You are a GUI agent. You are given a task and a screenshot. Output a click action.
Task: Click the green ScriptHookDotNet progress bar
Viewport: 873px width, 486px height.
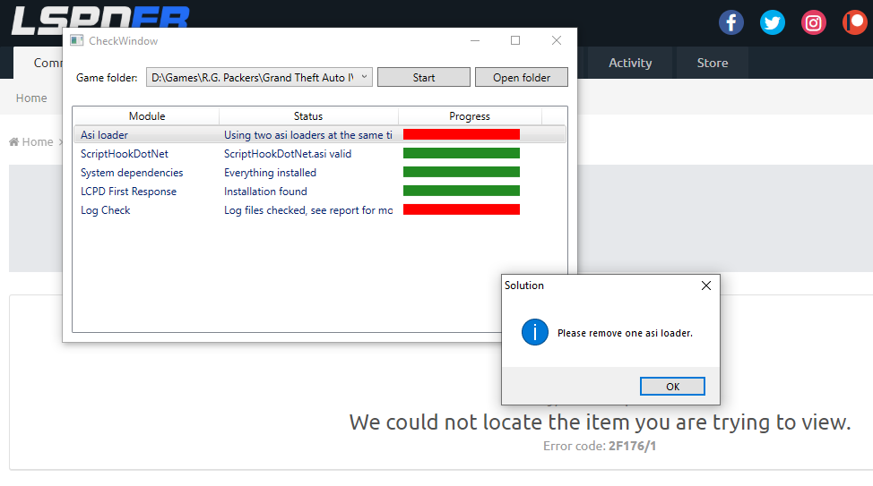click(x=462, y=153)
